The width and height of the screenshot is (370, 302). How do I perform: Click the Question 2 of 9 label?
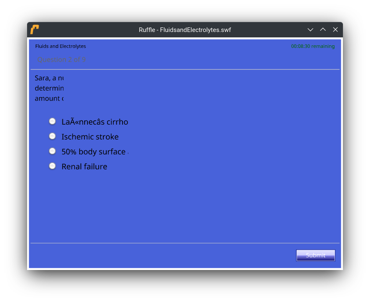click(x=61, y=59)
